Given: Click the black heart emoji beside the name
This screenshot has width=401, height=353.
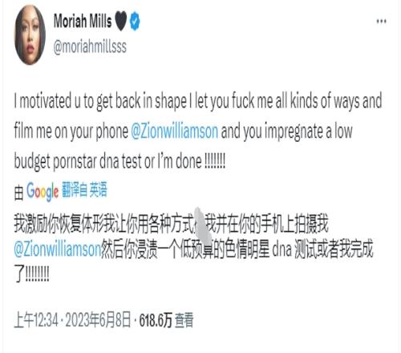Looking at the screenshot, I should pos(120,22).
